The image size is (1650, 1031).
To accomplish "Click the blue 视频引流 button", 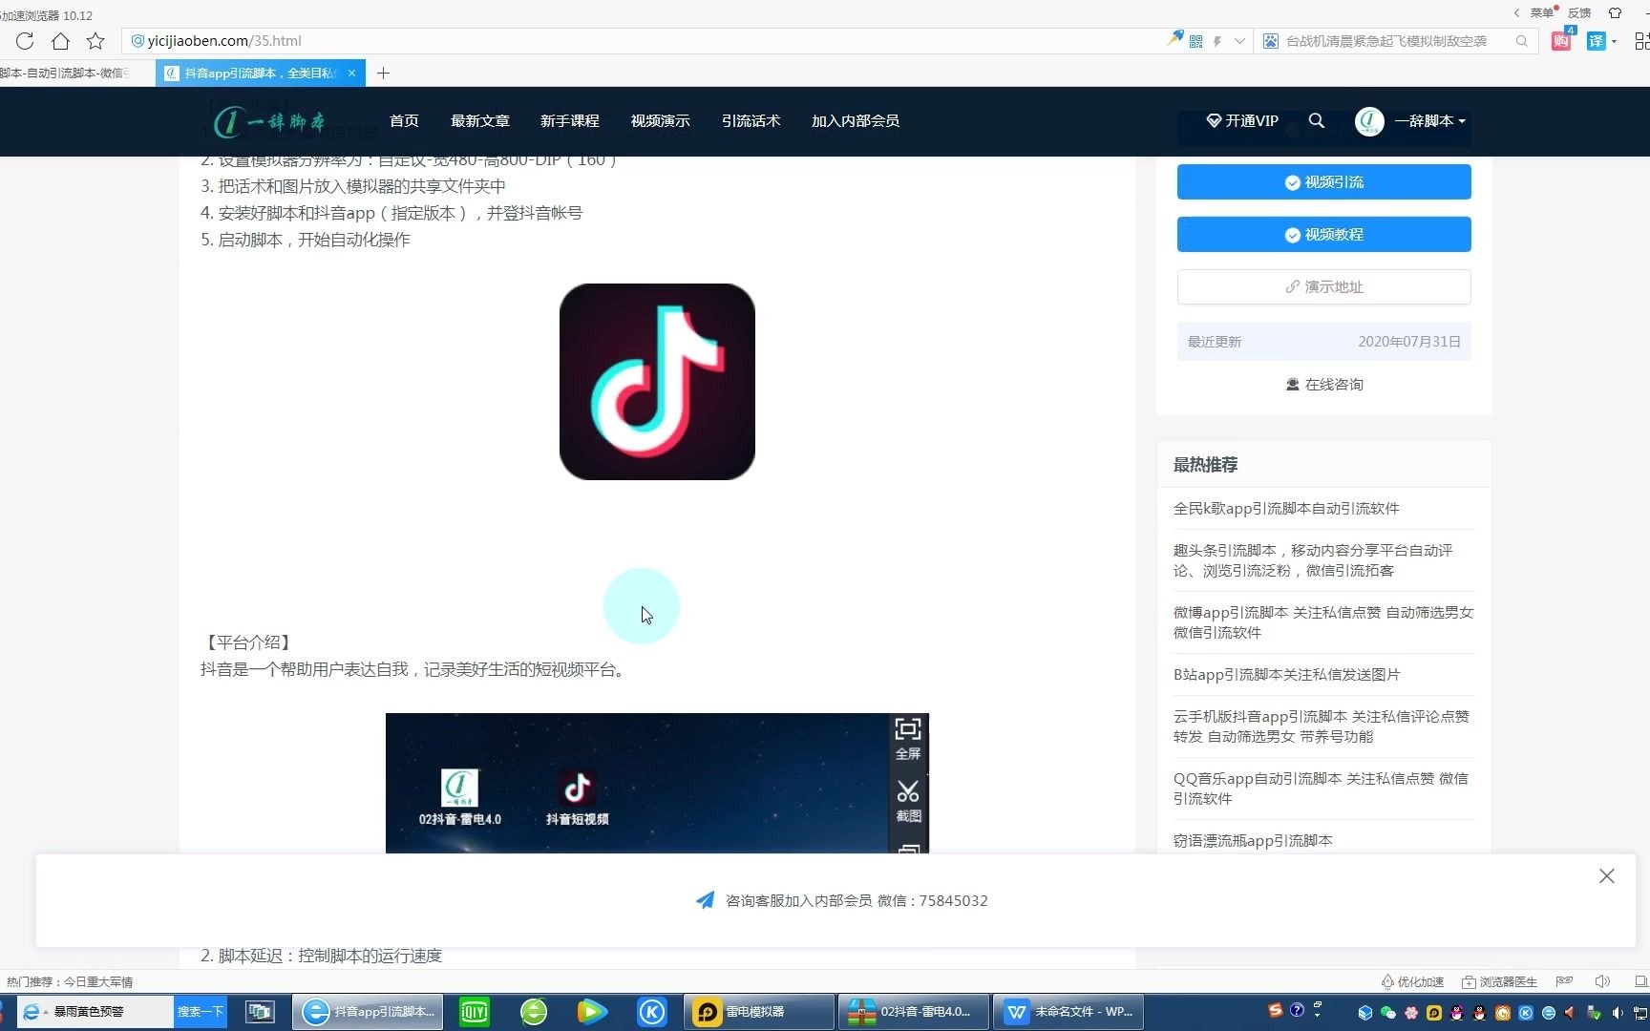I will [1323, 182].
